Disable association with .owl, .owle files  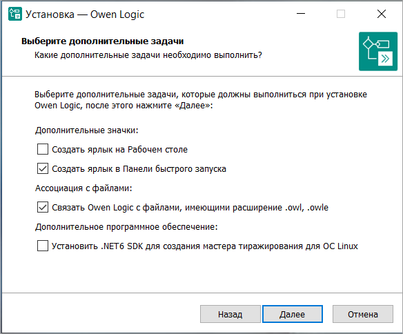(43, 207)
